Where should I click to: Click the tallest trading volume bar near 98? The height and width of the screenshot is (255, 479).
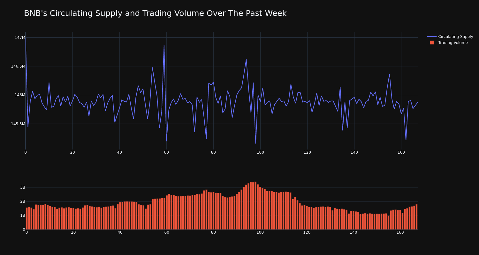pos(255,206)
